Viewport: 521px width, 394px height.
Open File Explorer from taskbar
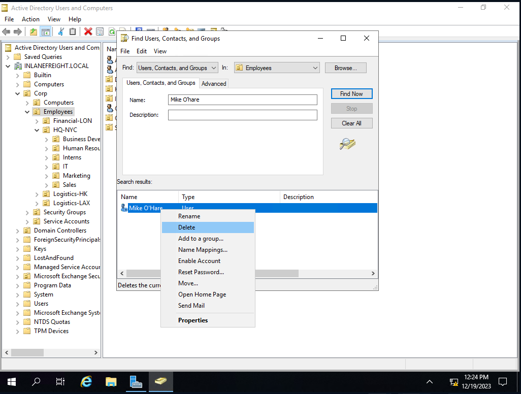111,382
